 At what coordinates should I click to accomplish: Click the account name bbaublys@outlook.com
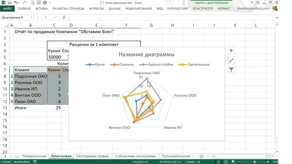click(252, 9)
